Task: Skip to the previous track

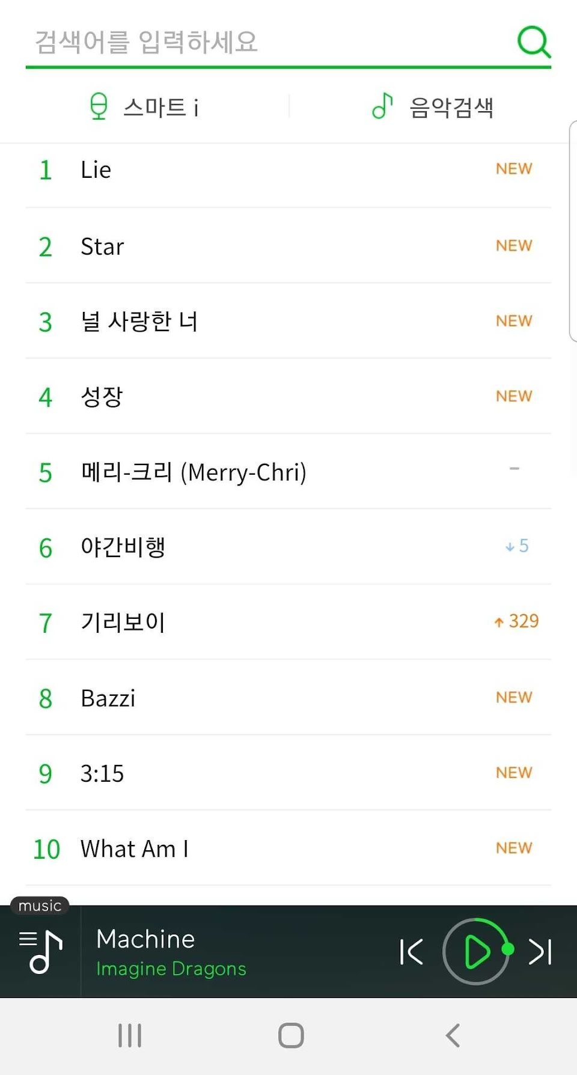Action: coord(412,952)
